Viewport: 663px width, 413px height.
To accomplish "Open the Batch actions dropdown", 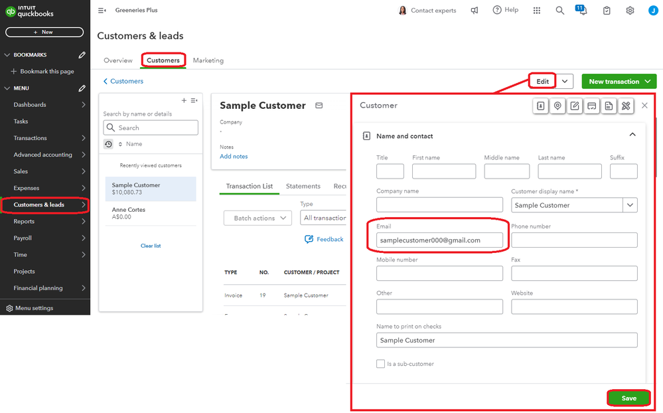I will (x=258, y=218).
